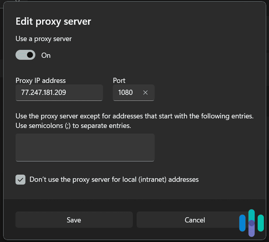The image size is (269, 242).
Task: Click the Proxy IP address label
Action: [41, 81]
